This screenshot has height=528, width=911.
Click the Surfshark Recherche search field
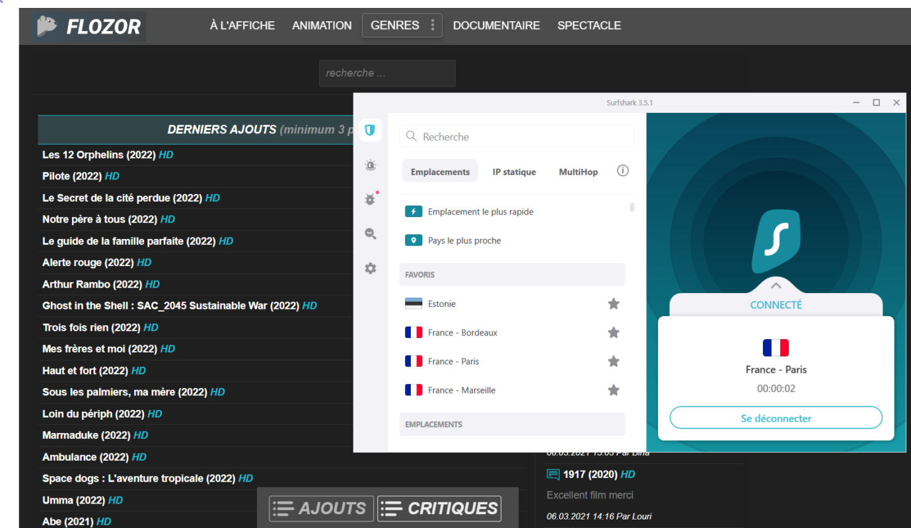[517, 137]
